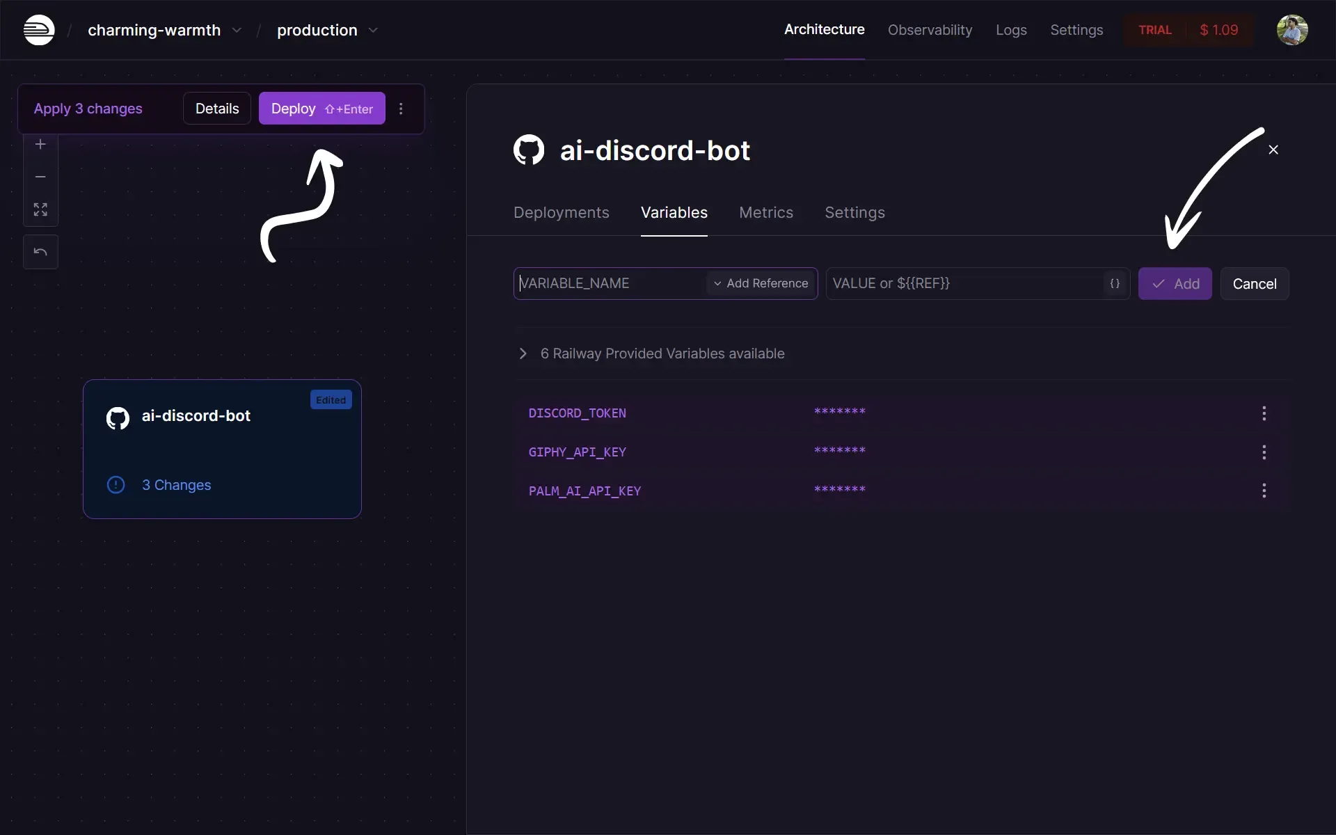Click the Railway logo home icon

(39, 30)
